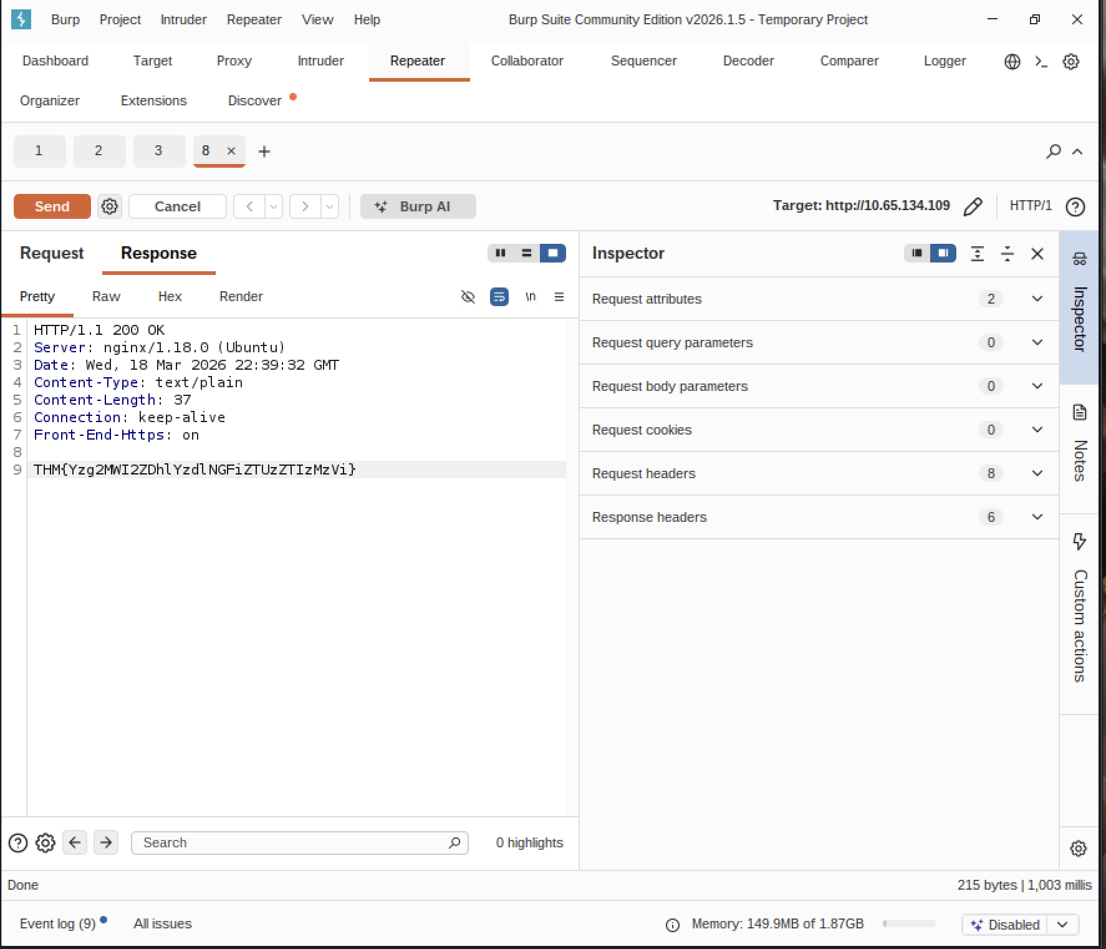Click memory usage progress bar
Screen dimensions: 1106x949
(x=909, y=923)
